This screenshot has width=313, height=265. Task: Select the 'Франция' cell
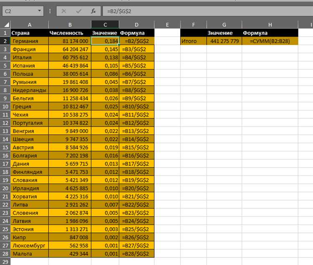pos(30,49)
